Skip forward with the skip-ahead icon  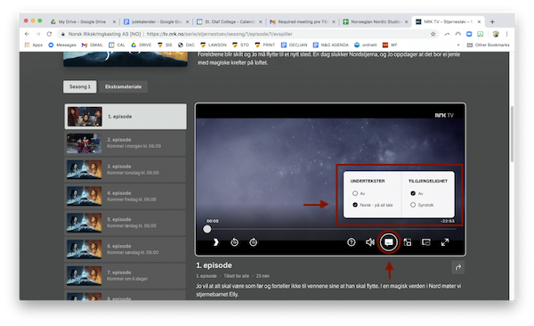tap(253, 242)
